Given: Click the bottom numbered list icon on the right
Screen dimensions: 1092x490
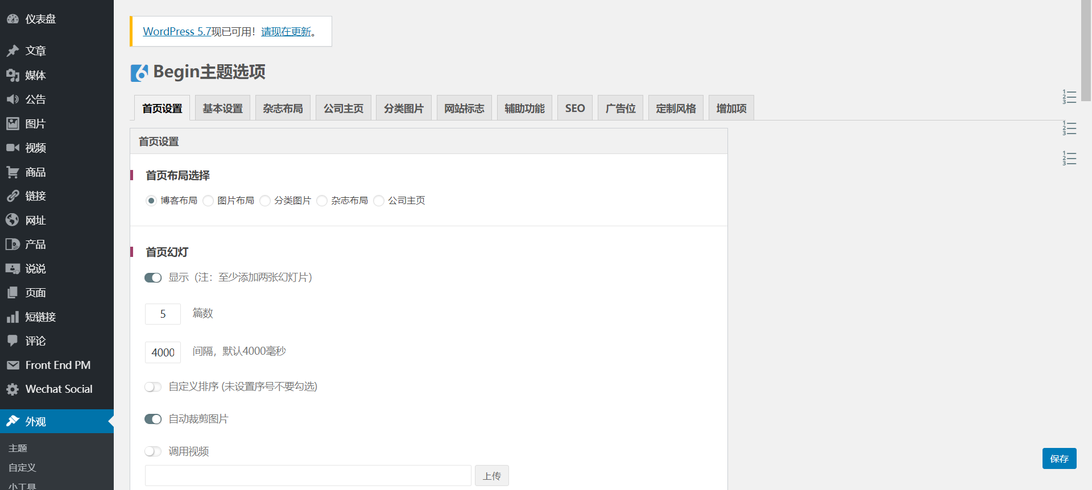Looking at the screenshot, I should click(x=1069, y=158).
